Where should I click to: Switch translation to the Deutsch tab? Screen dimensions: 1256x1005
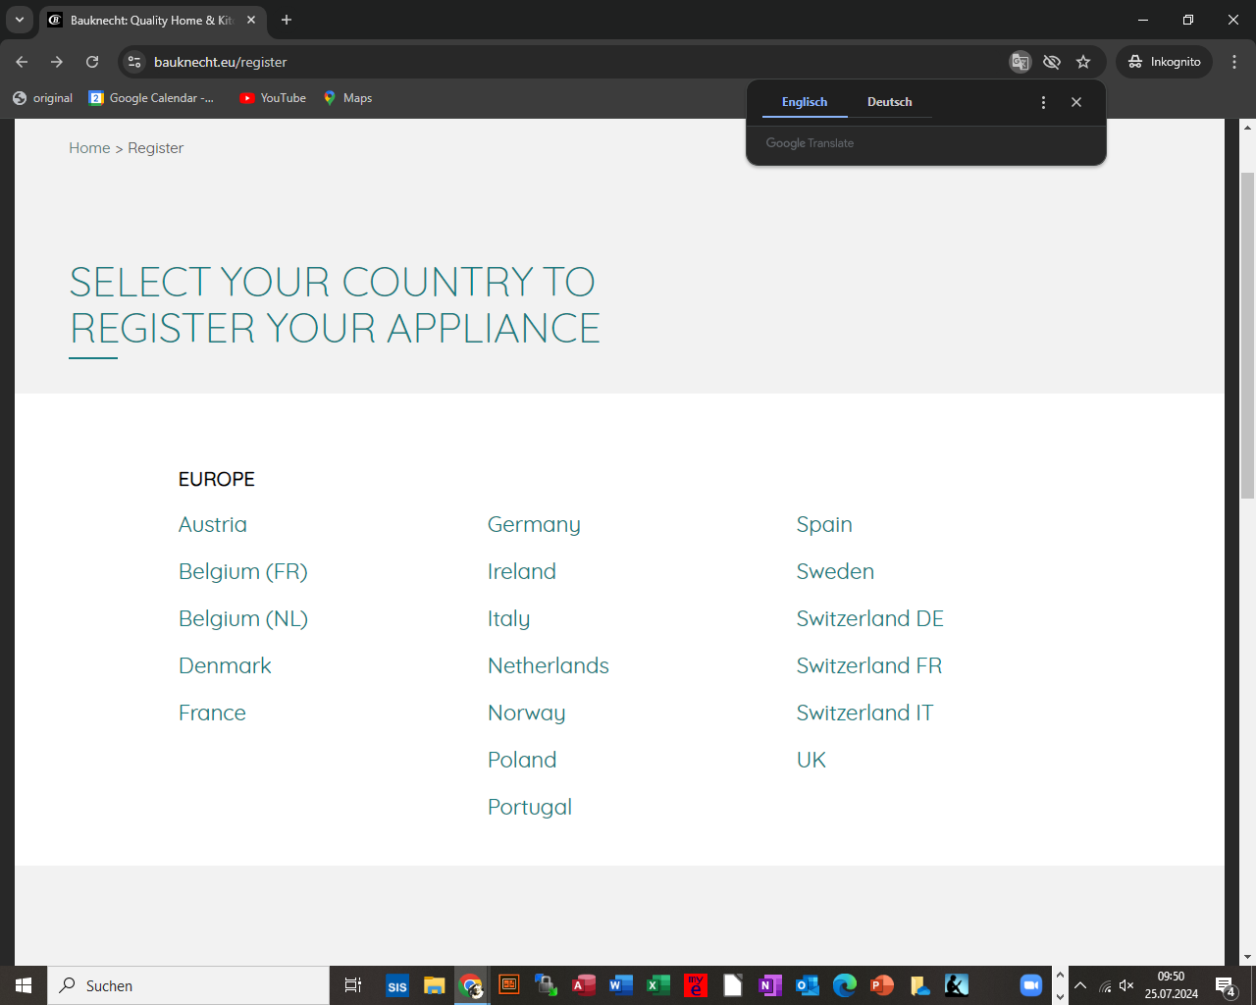point(889,102)
